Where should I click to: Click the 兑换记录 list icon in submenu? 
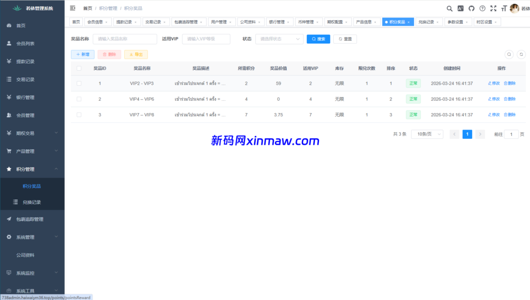(x=15, y=202)
